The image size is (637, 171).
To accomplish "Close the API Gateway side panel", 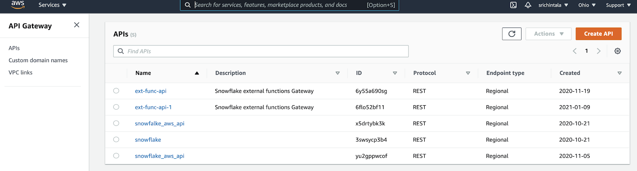I will click(77, 25).
